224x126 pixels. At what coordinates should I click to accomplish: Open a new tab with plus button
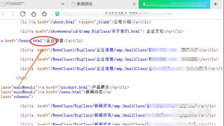click(x=215, y=4)
